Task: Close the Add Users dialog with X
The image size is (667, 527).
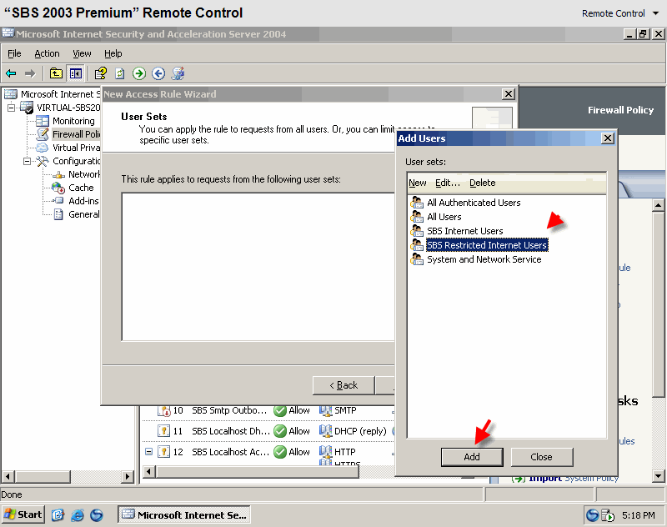Action: [608, 138]
